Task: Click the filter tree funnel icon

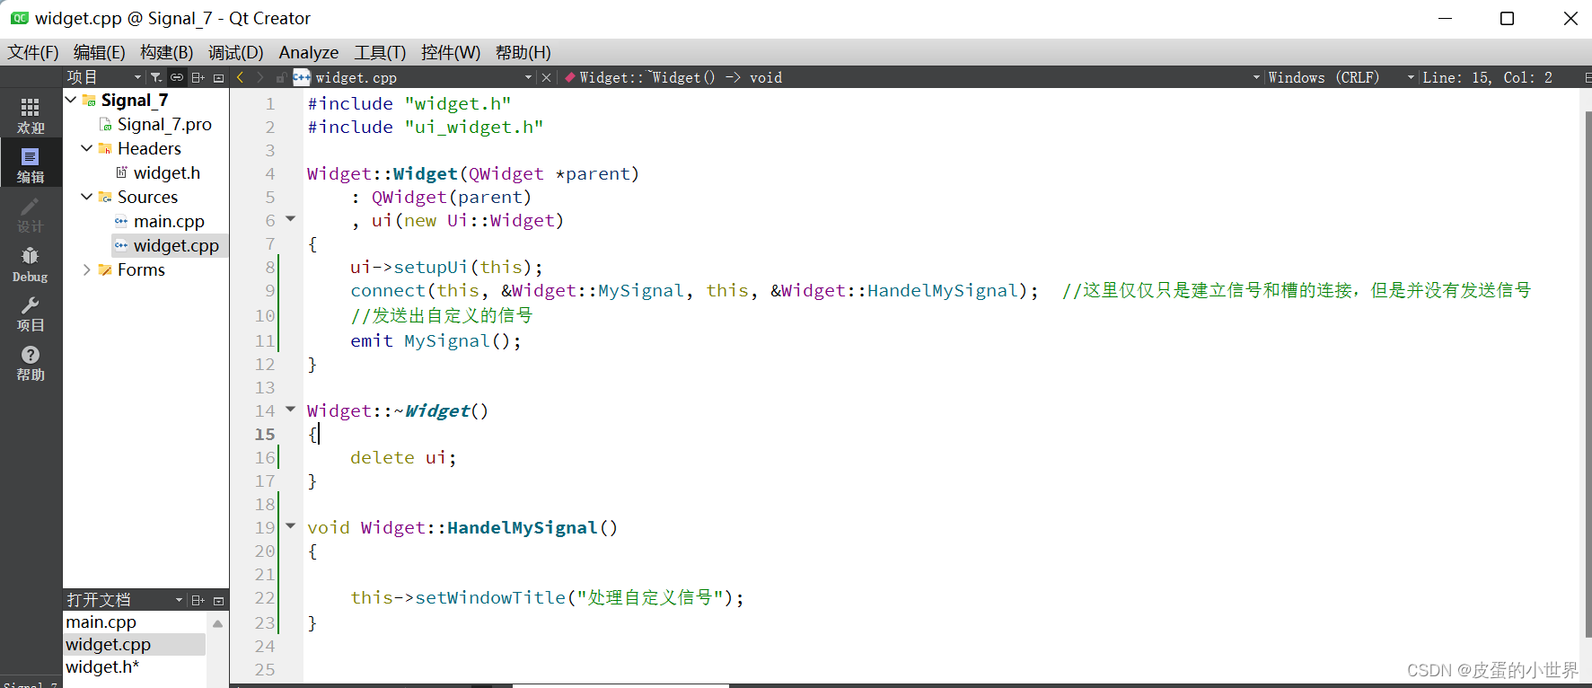Action: pos(156,77)
